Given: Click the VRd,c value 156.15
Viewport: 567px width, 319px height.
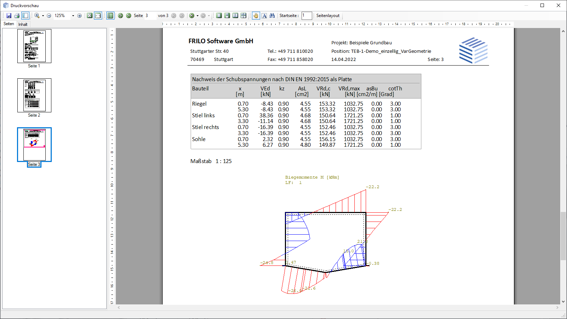Looking at the screenshot, I should click(327, 139).
